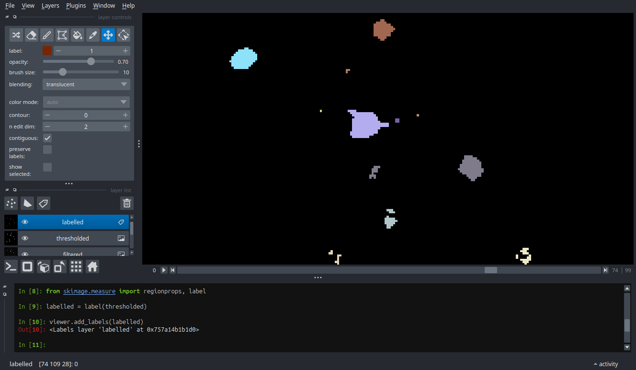
Task: Open the View menu
Action: click(28, 5)
